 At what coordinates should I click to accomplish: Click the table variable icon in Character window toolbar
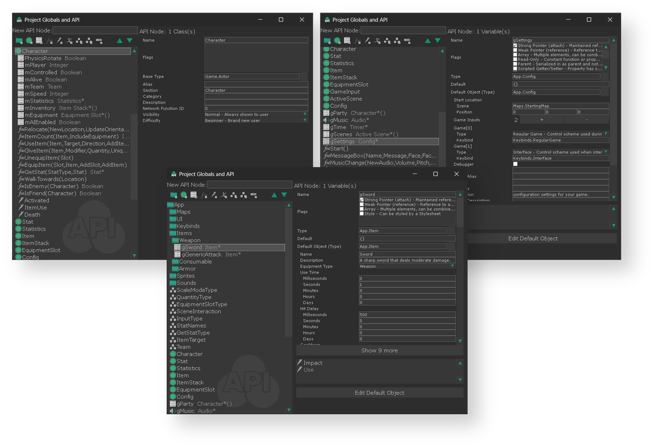[39, 41]
